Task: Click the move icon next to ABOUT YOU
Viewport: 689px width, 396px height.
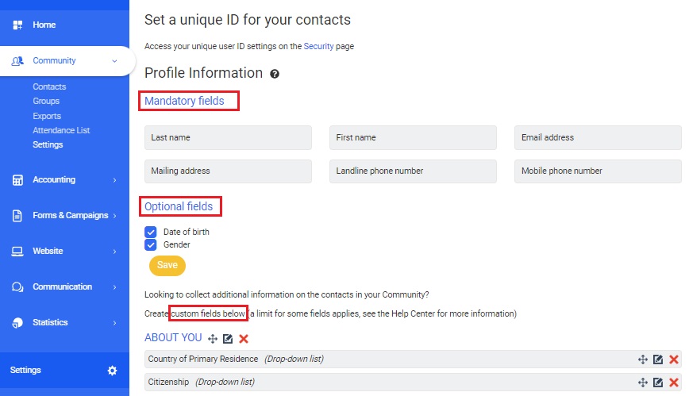Action: click(x=212, y=339)
